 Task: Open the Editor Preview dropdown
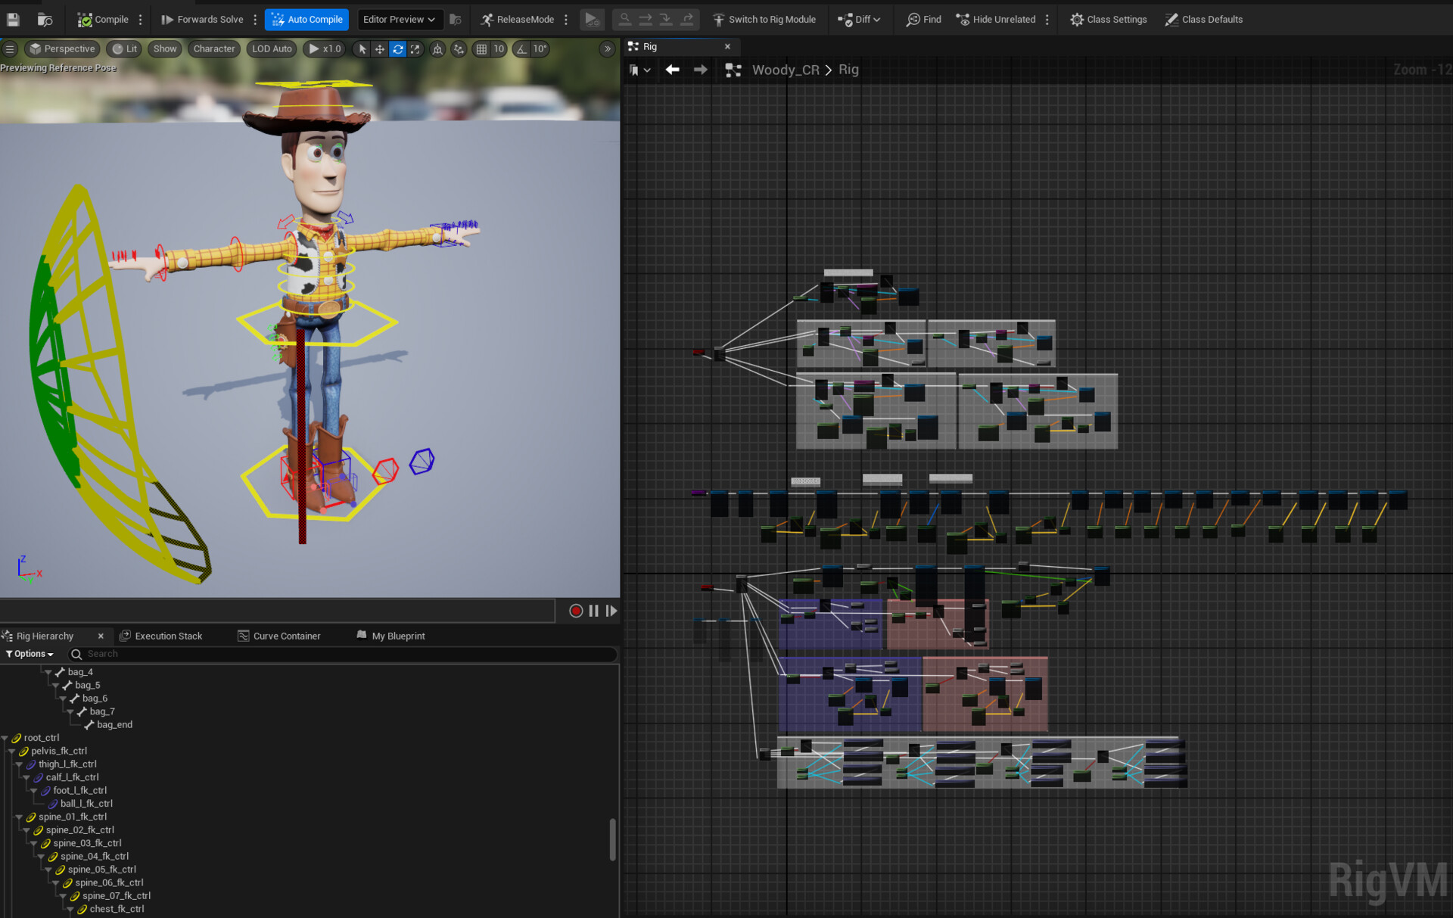click(400, 19)
